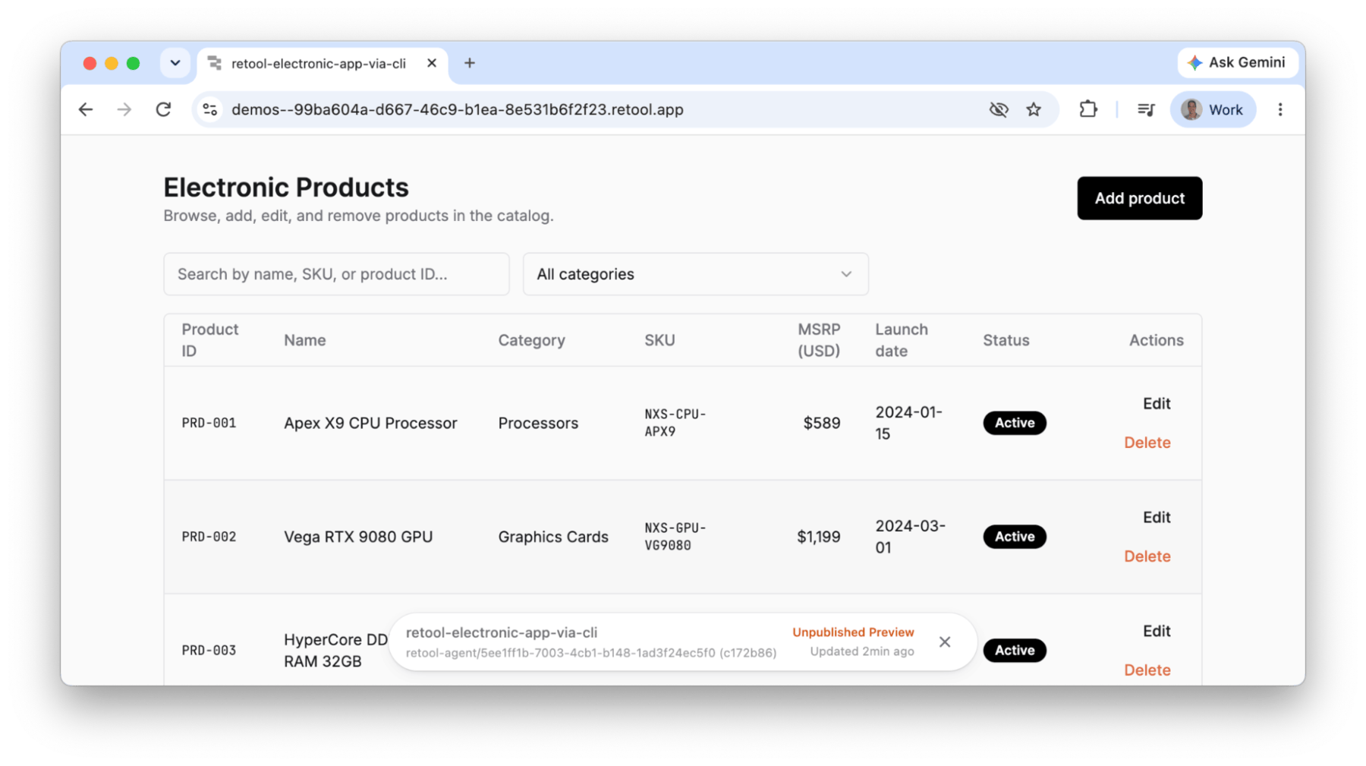Viewport: 1366px width, 766px height.
Task: Click the address bar URL
Action: pyautogui.click(x=458, y=109)
